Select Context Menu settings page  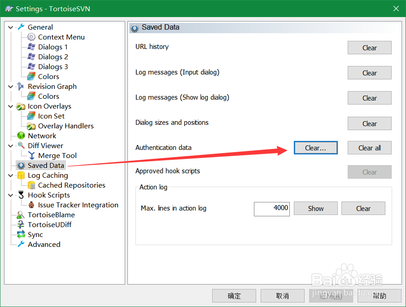[x=61, y=37]
